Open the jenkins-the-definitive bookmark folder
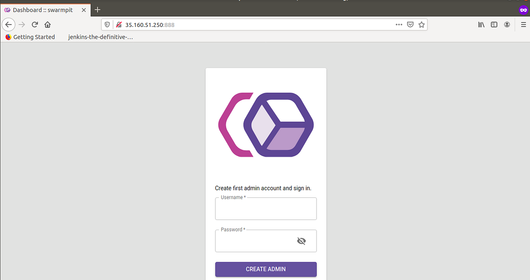 [100, 37]
